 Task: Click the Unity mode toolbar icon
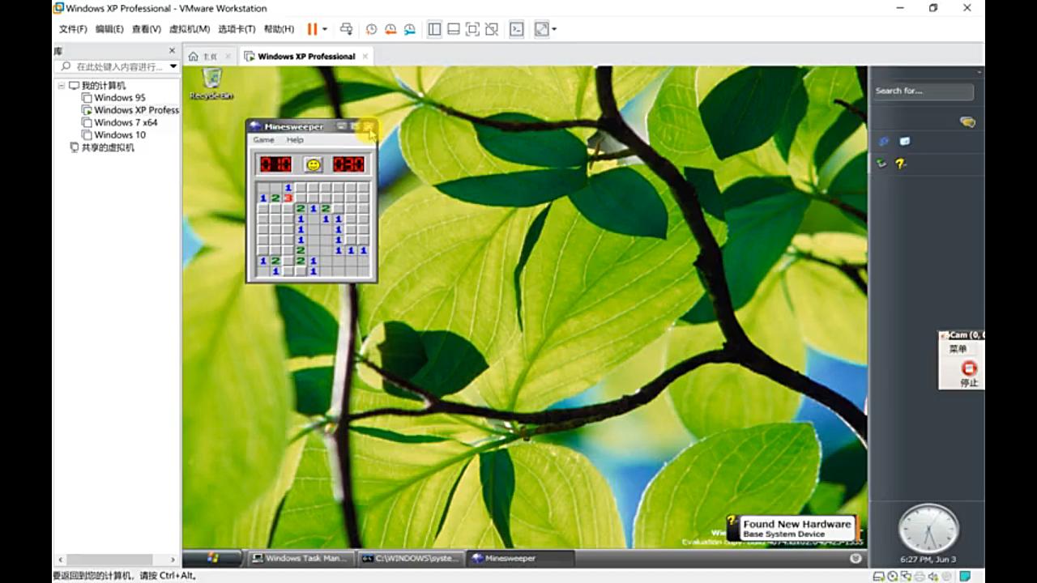492,29
